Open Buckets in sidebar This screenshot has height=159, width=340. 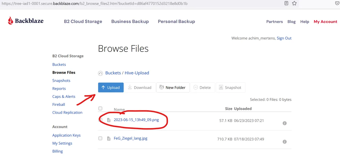59,65
